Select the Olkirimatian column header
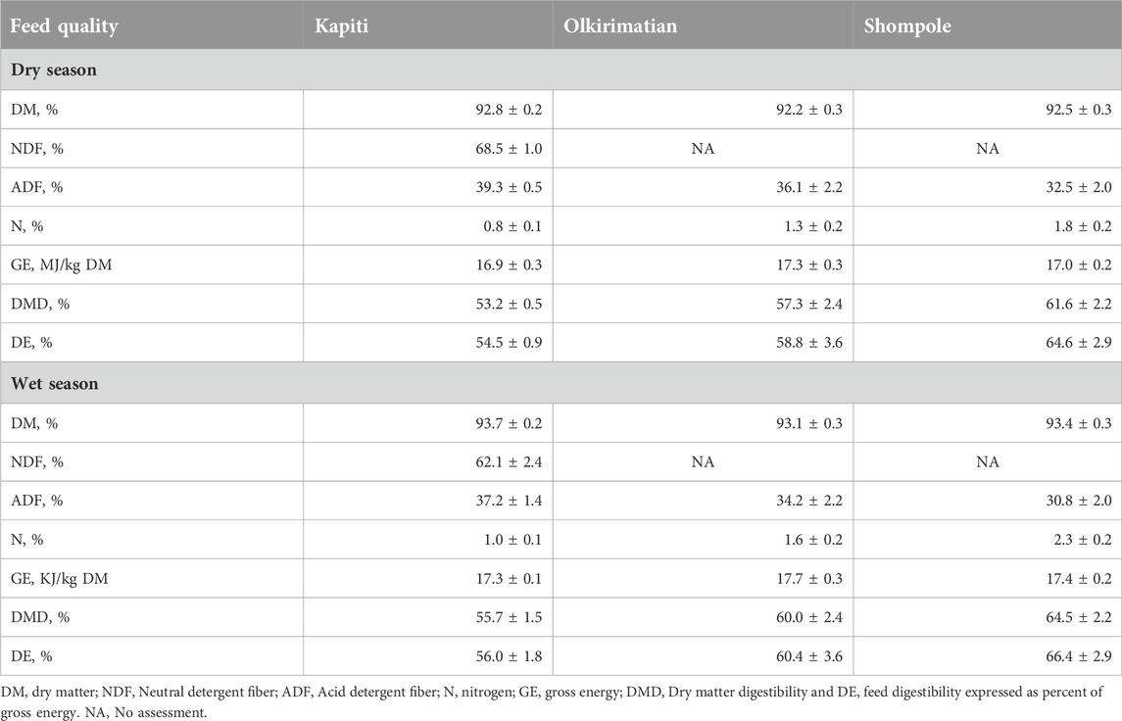 [x=619, y=26]
